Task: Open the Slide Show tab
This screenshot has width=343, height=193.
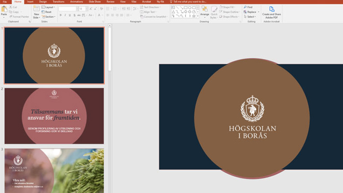Action: [x=94, y=2]
